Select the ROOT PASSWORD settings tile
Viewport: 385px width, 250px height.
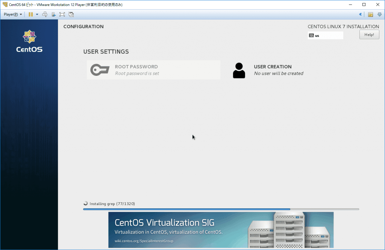[153, 69]
